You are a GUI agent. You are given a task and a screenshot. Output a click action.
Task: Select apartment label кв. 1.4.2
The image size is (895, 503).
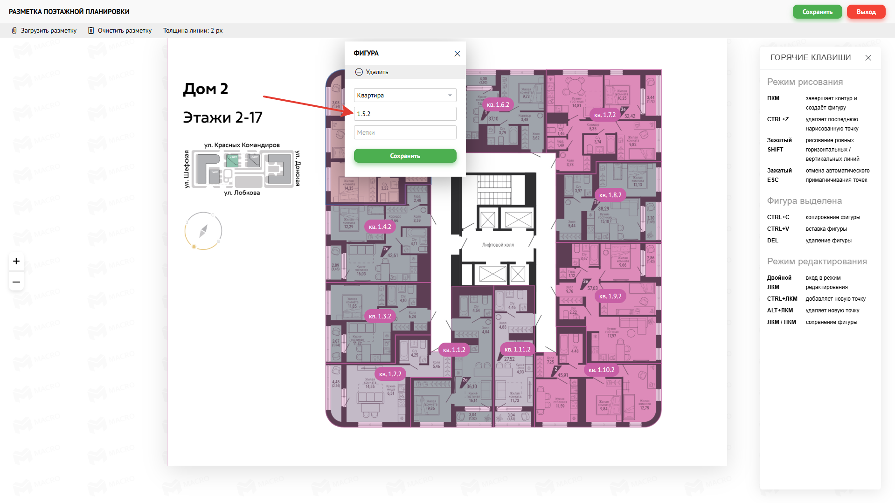point(380,227)
